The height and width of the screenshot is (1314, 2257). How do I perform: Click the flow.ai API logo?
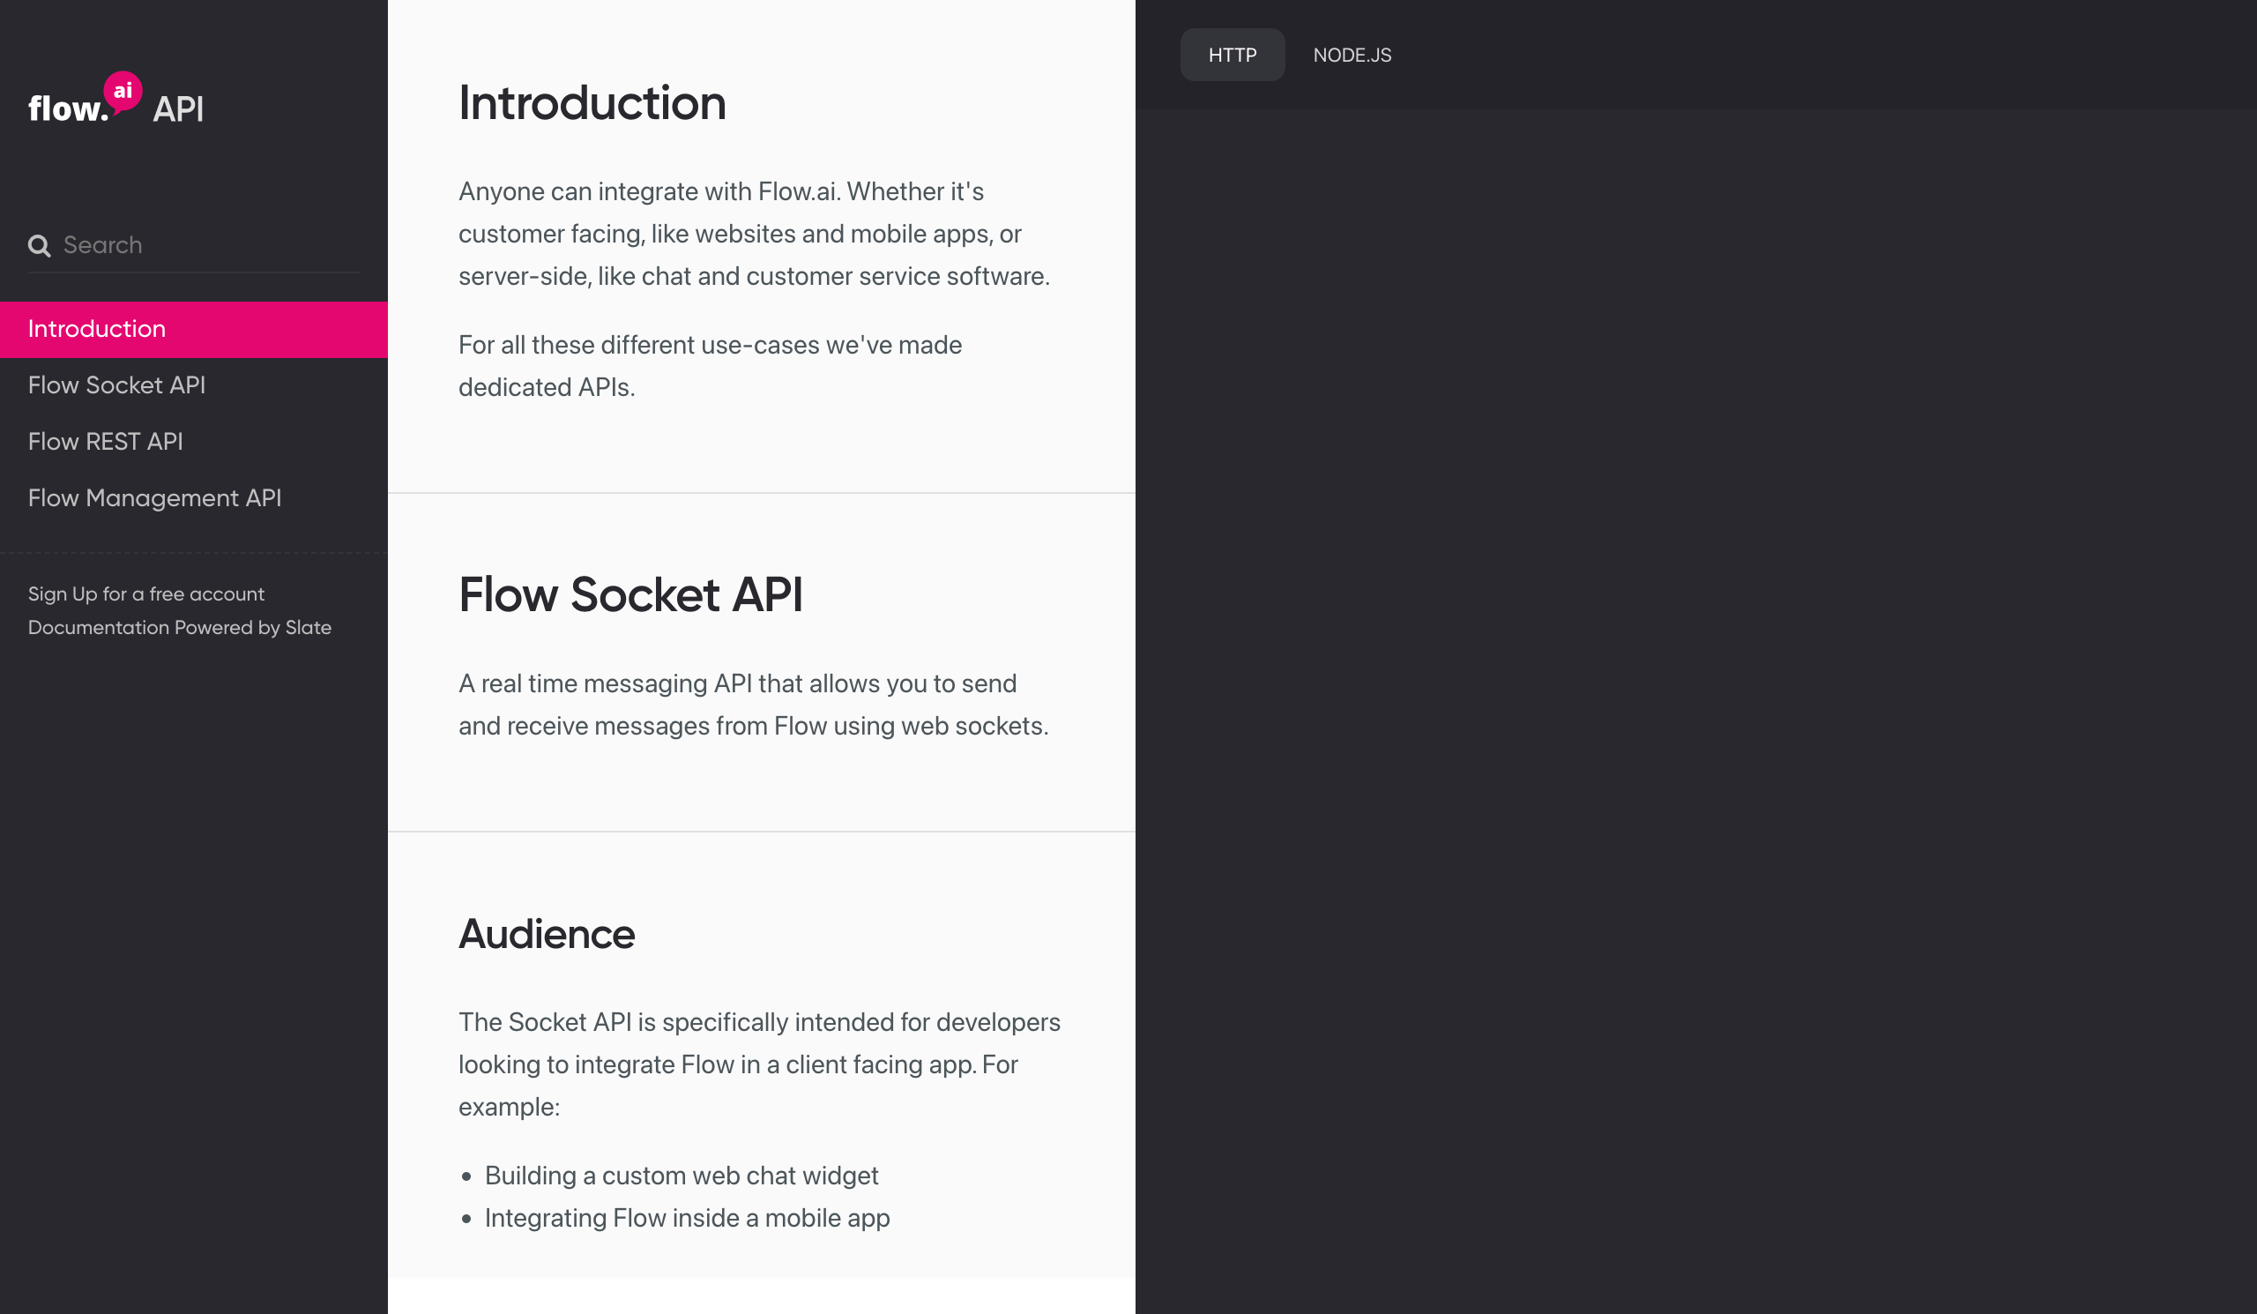[x=115, y=99]
